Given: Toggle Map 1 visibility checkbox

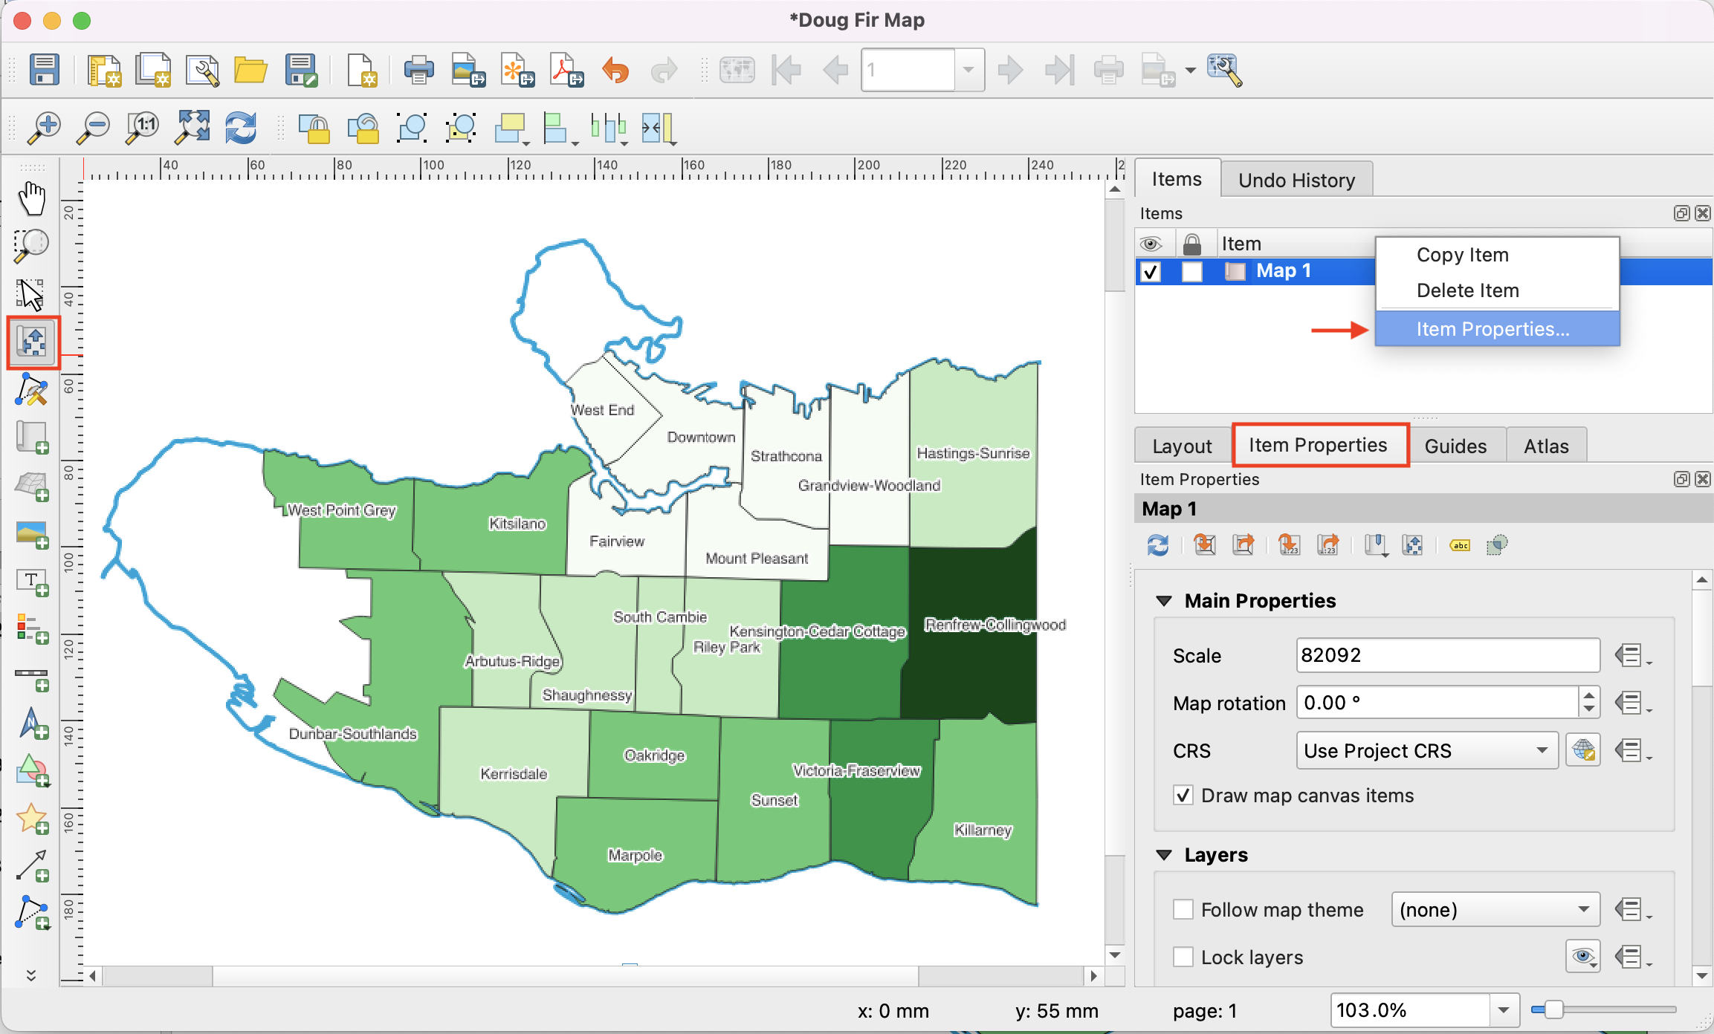Looking at the screenshot, I should click(1151, 272).
